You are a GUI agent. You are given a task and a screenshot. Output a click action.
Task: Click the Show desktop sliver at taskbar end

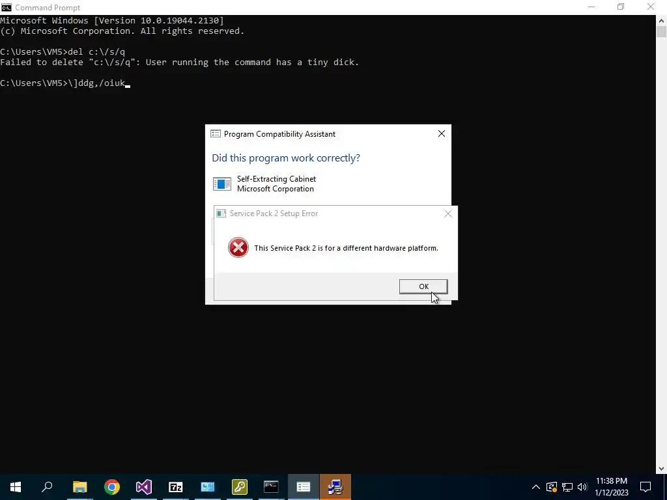pyautogui.click(x=665, y=487)
